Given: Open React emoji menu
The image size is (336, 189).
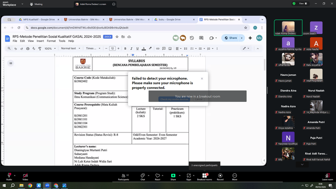Looking at the screenshot, I should tap(157, 176).
